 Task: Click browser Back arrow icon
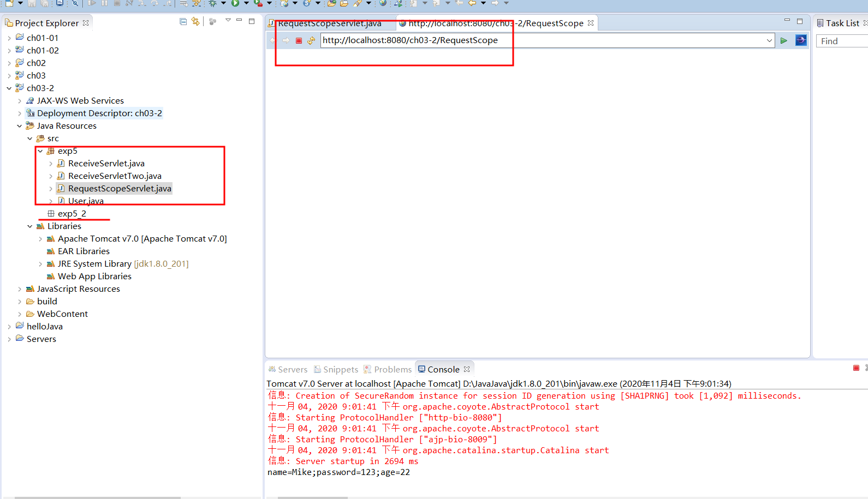[273, 40]
